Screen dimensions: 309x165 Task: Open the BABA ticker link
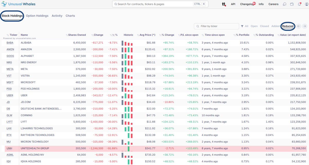(x=10, y=43)
